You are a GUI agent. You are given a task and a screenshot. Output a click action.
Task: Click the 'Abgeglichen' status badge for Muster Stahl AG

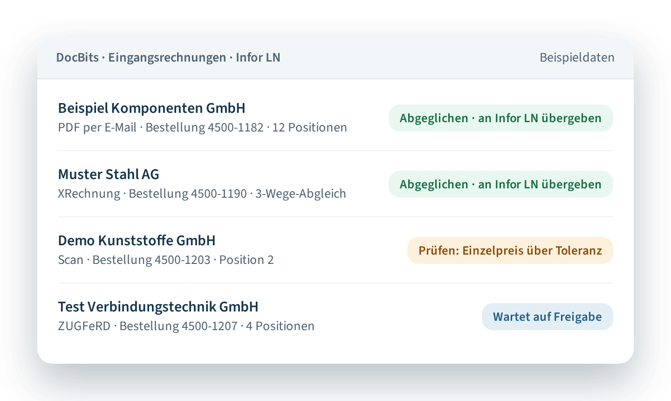click(x=500, y=184)
